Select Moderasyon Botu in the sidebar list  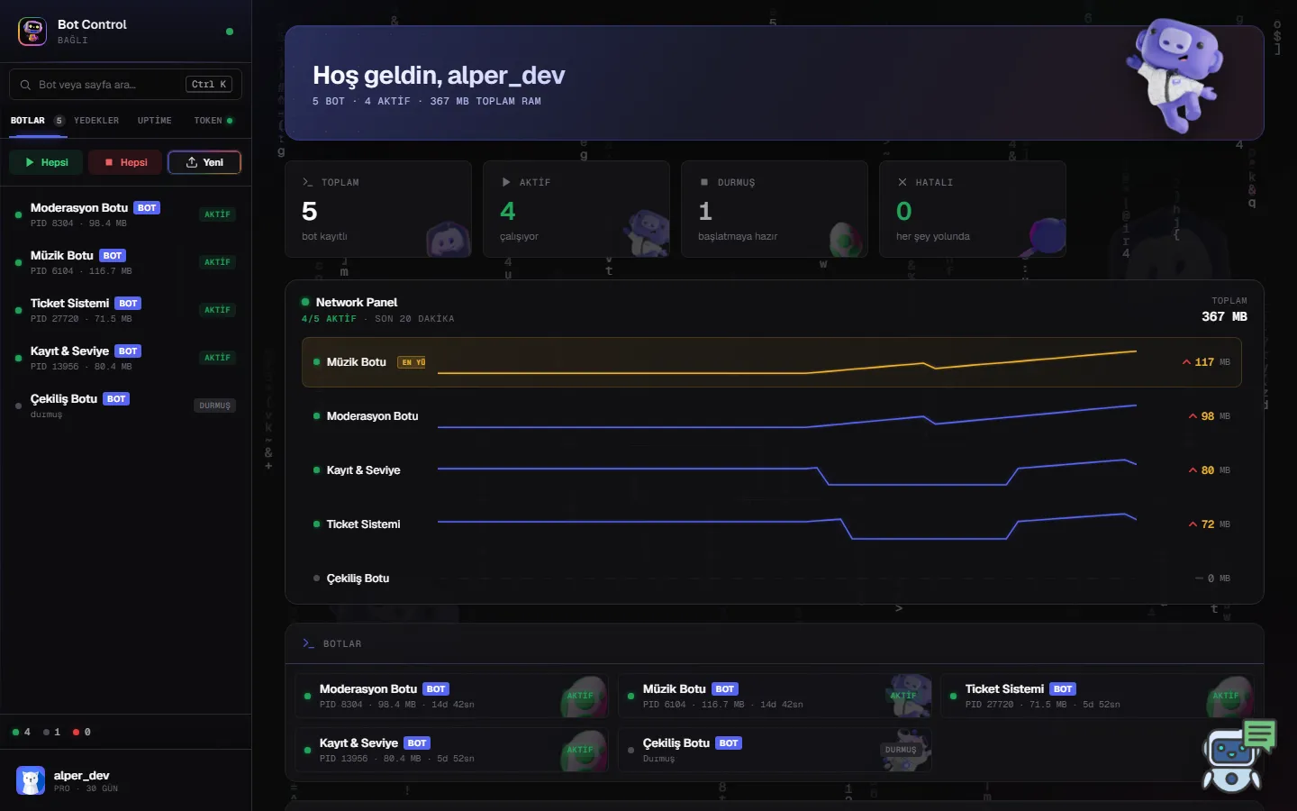point(125,214)
